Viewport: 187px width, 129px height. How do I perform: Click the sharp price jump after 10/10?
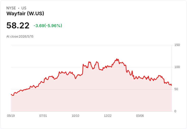[83, 69]
